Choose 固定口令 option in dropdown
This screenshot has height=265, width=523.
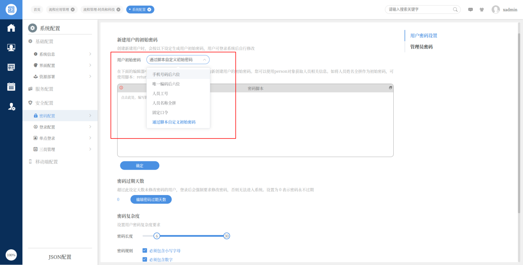[160, 113]
